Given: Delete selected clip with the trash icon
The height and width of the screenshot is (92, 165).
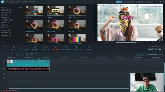Looking at the screenshot, I should 27,54.
